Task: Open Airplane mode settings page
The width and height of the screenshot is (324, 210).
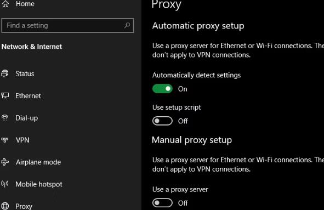Action: [x=38, y=162]
